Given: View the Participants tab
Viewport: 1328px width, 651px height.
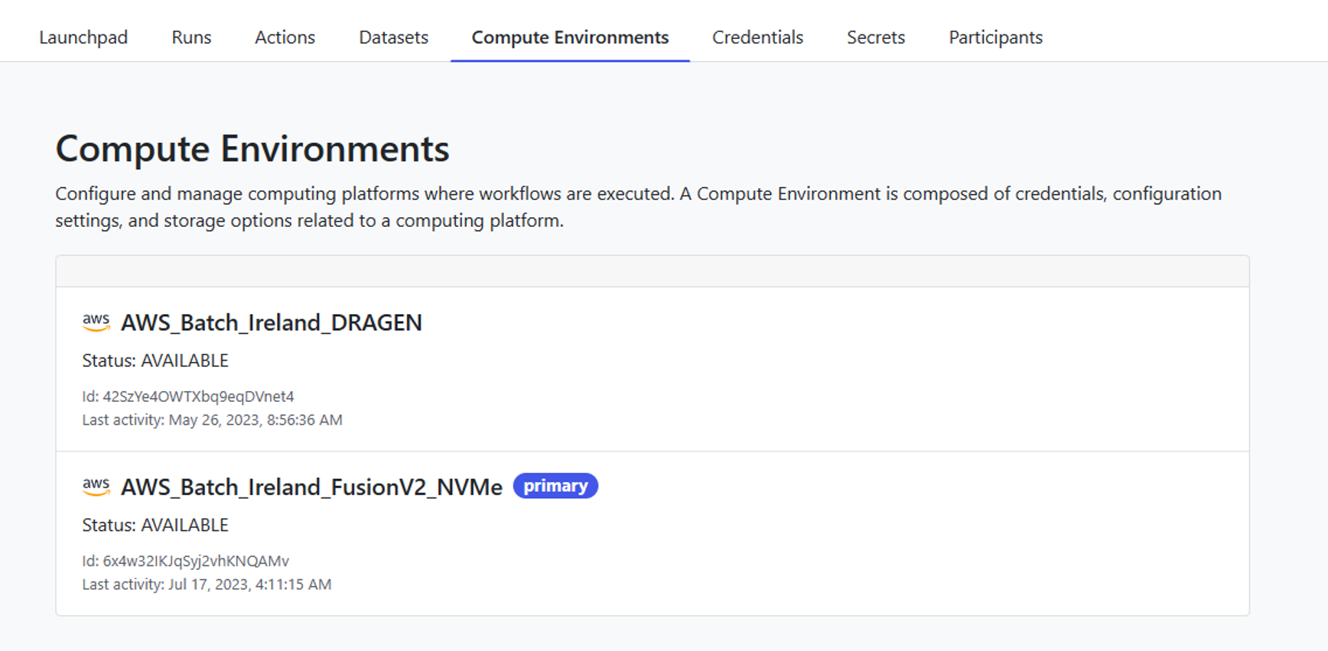Looking at the screenshot, I should click(x=995, y=37).
